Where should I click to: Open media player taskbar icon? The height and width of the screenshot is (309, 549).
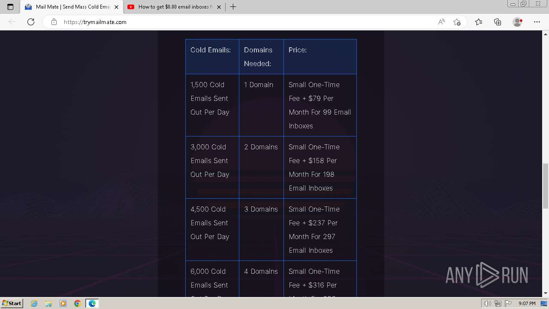tap(63, 303)
